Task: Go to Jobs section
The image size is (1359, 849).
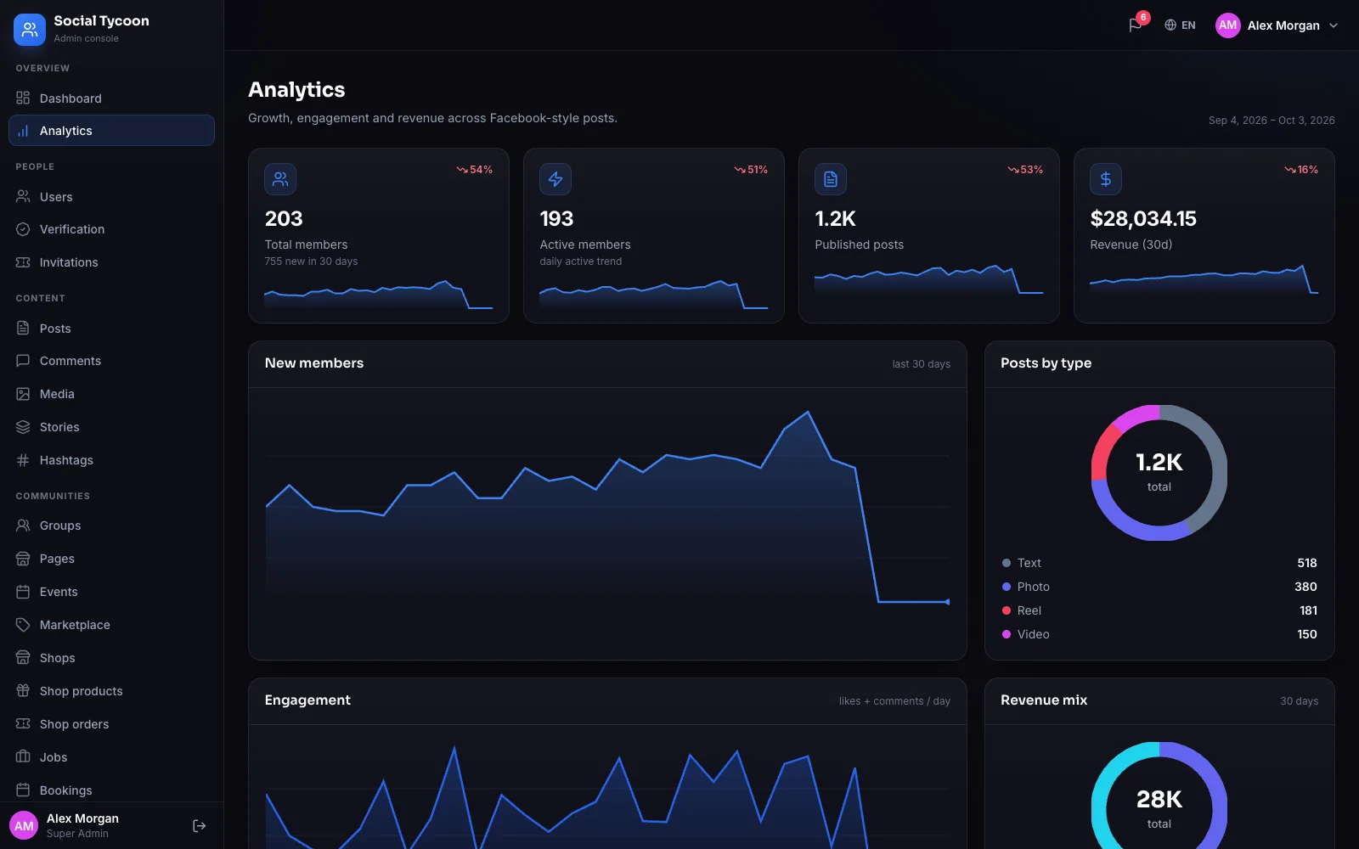Action: tap(111, 757)
